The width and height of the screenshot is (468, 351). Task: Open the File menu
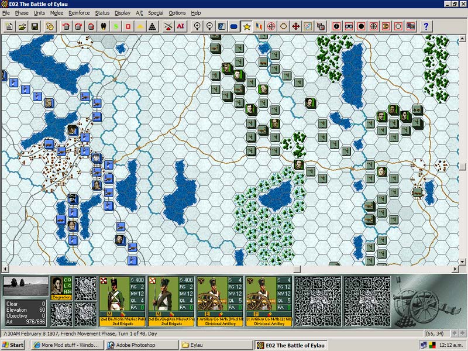(x=6, y=13)
